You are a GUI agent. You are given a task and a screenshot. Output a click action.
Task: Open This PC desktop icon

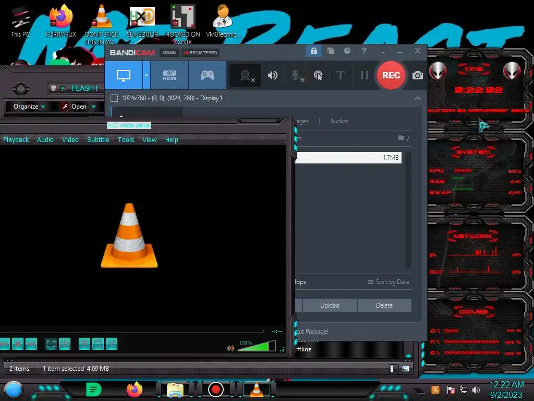tap(20, 22)
